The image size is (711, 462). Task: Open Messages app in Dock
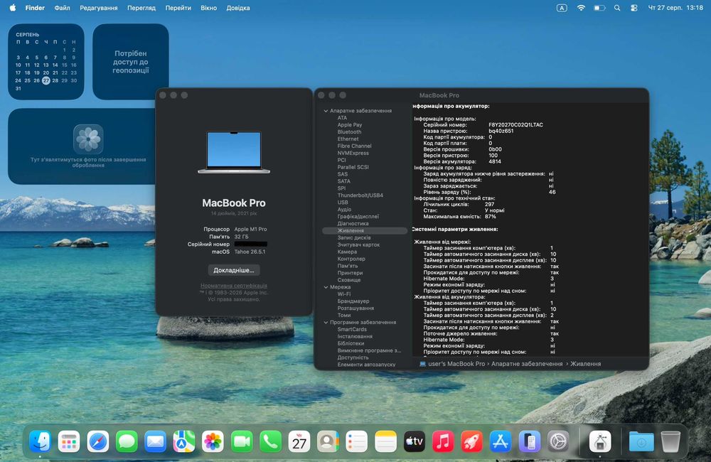(x=127, y=441)
